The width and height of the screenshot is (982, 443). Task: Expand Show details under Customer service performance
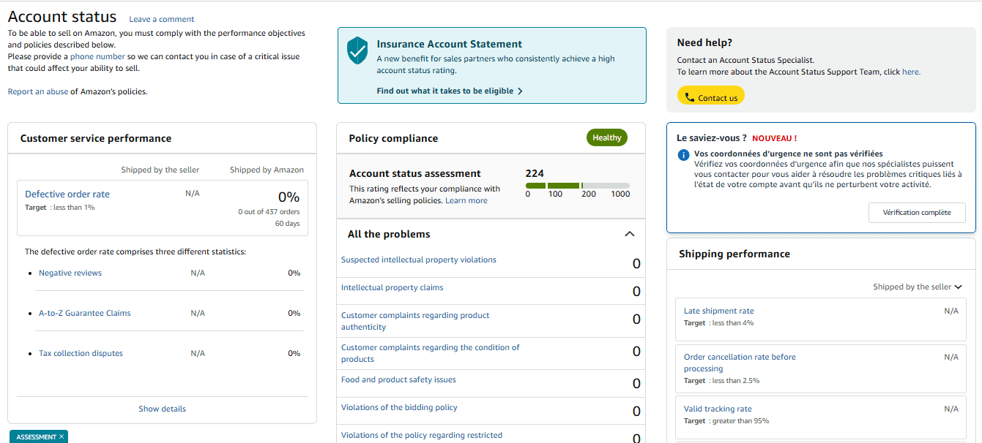[x=162, y=408]
